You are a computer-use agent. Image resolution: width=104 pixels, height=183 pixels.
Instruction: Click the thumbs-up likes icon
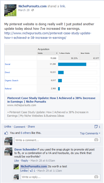click(x=6, y=133)
